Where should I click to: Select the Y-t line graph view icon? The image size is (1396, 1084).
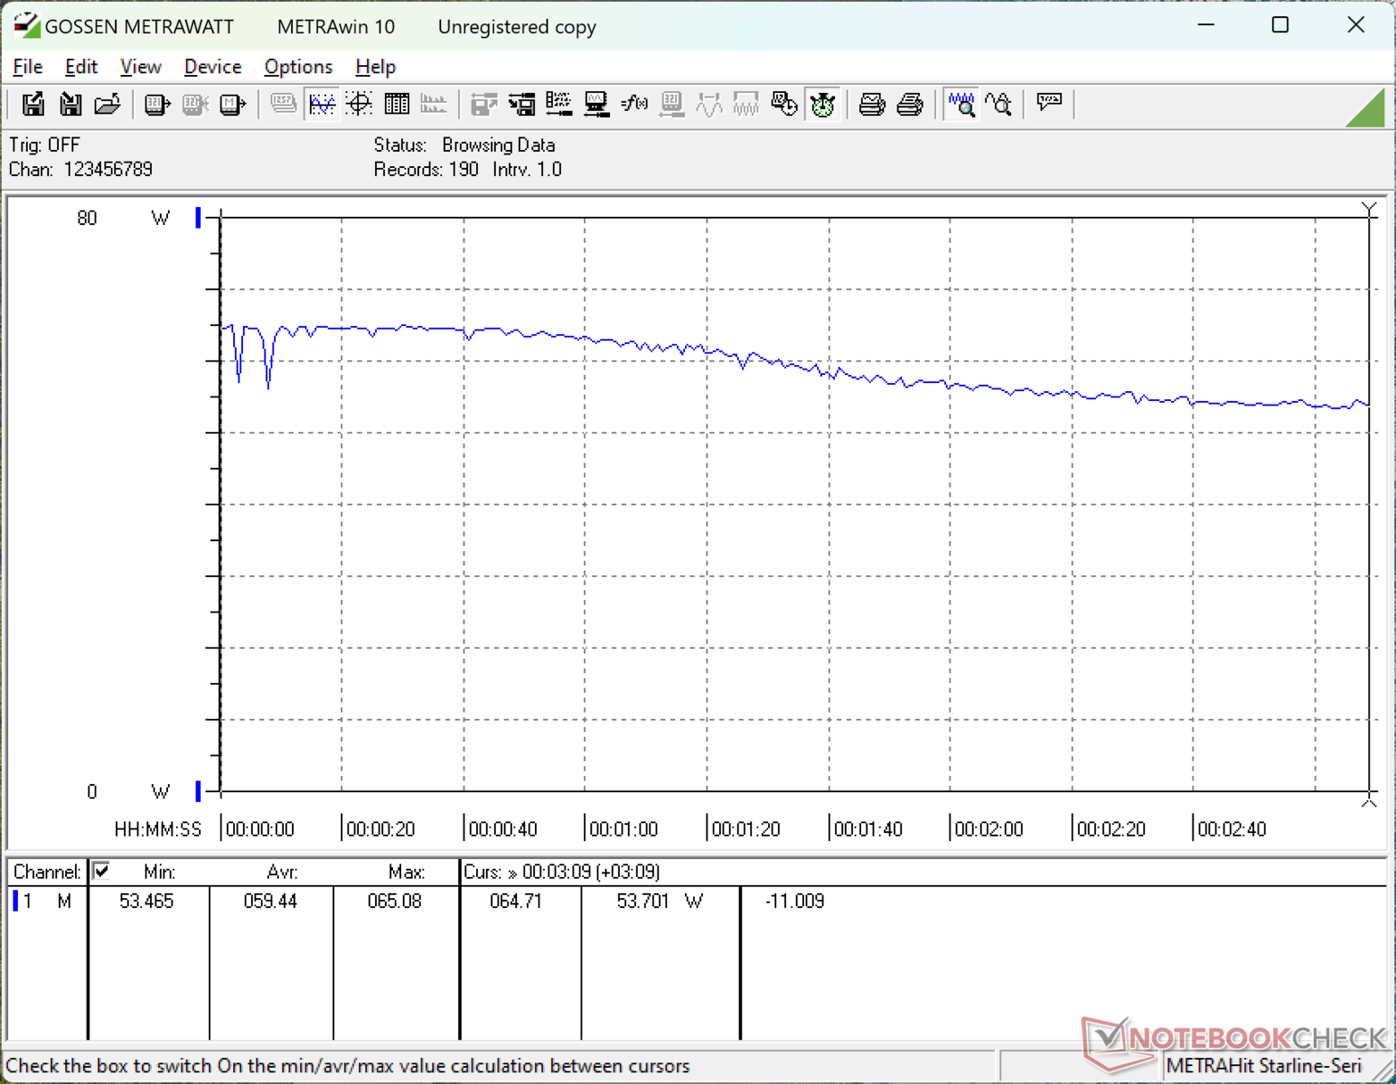pos(322,105)
